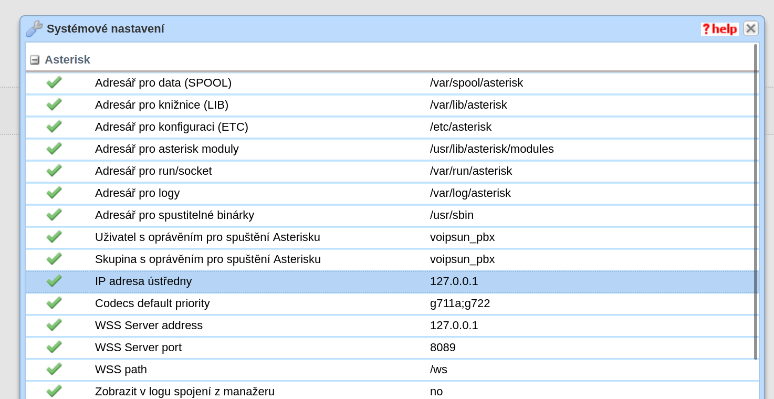Select the WSS path value /ws
This screenshot has width=774, height=399.
pyautogui.click(x=438, y=370)
